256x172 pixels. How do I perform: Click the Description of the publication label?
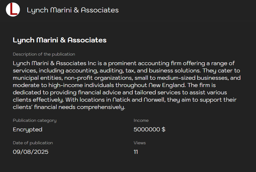coord(44,54)
